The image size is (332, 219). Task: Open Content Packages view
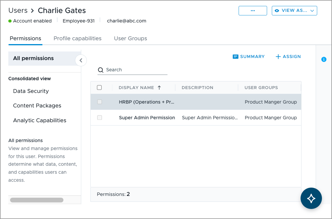(x=37, y=106)
